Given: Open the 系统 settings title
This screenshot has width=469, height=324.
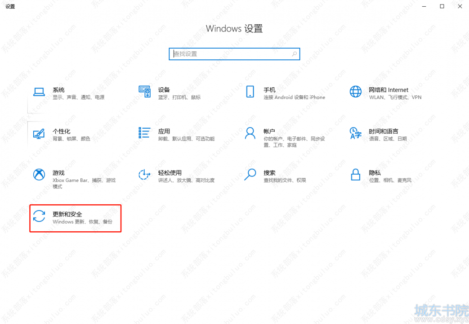Looking at the screenshot, I should click(x=58, y=90).
